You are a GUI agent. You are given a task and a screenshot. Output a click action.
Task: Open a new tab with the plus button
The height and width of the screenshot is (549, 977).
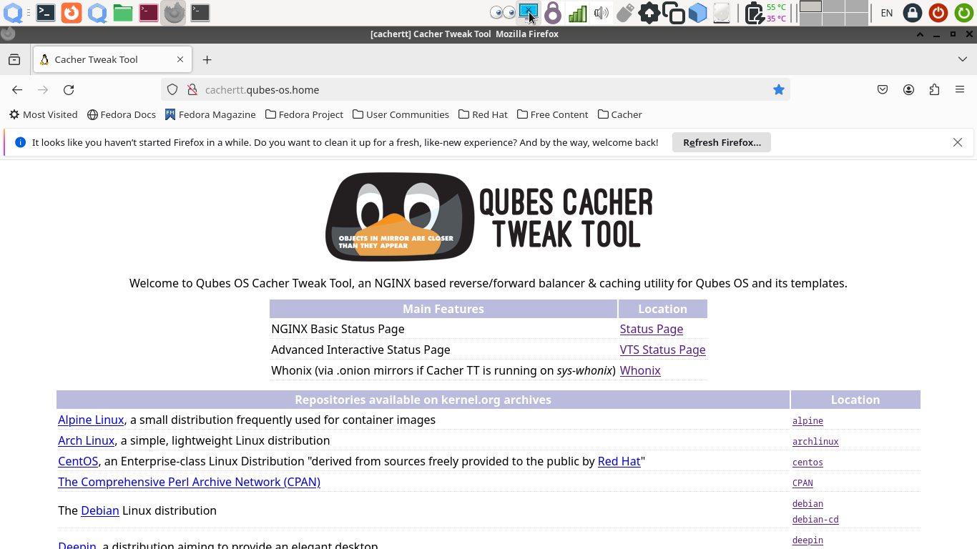click(207, 59)
